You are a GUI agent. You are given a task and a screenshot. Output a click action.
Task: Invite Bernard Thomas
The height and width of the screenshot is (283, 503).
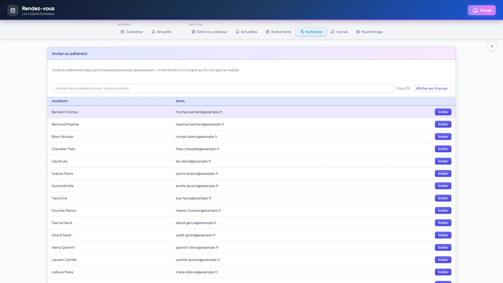pyautogui.click(x=443, y=112)
